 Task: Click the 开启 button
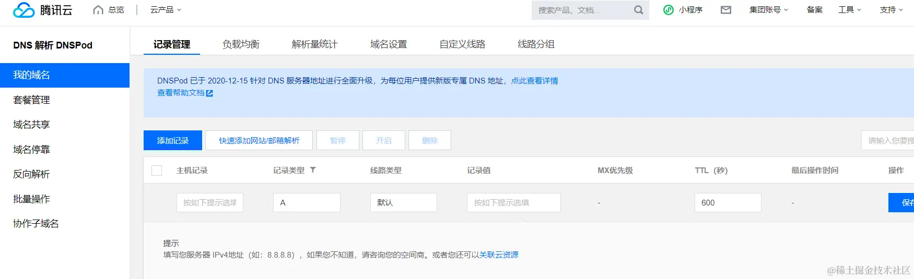384,140
